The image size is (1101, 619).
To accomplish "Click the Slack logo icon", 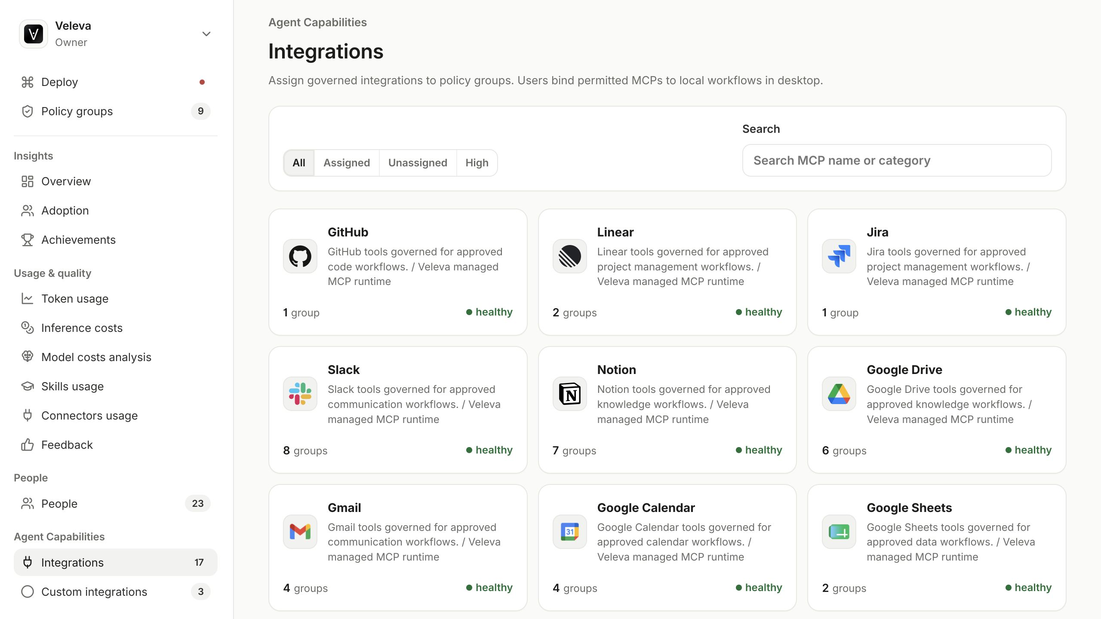I will (x=300, y=394).
